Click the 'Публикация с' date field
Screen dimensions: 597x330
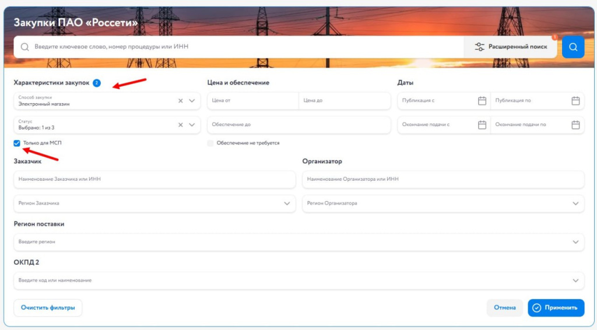(x=444, y=101)
